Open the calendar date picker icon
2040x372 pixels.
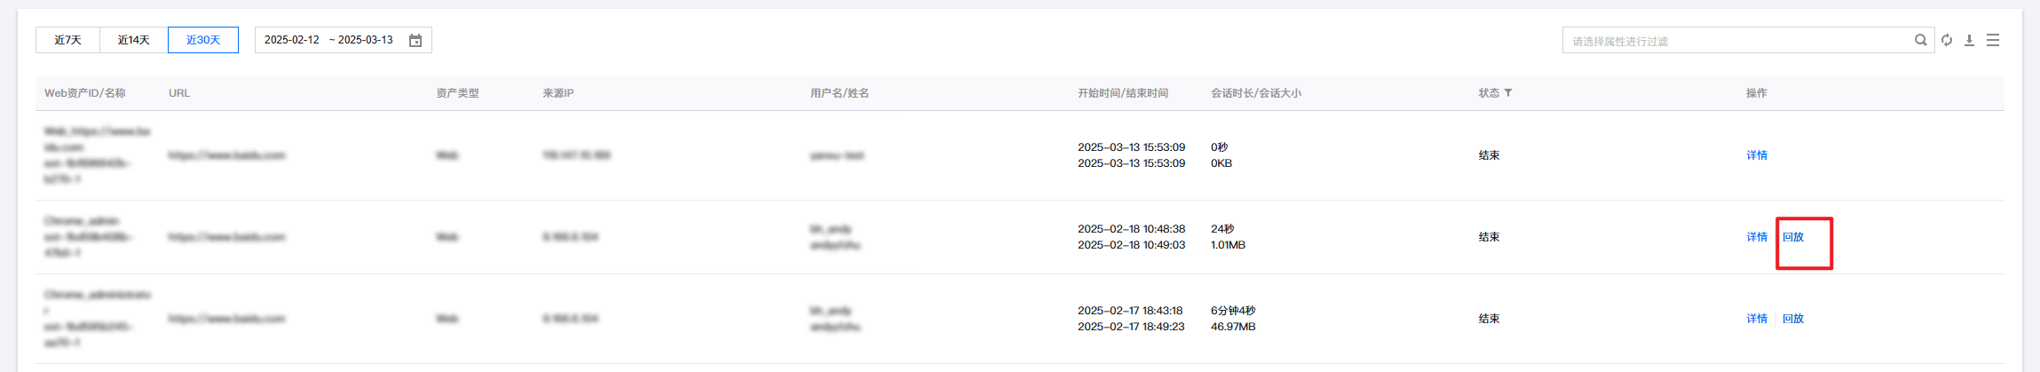(x=415, y=40)
